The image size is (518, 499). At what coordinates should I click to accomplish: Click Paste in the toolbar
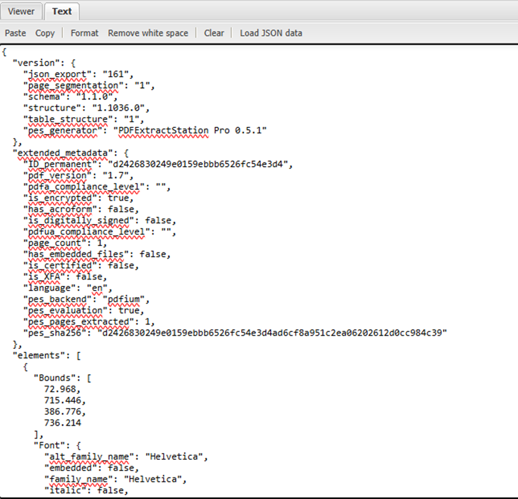(15, 33)
